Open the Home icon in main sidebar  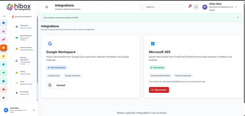click(x=3, y=23)
